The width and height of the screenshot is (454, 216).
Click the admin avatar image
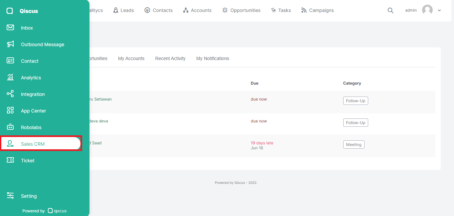tap(427, 10)
